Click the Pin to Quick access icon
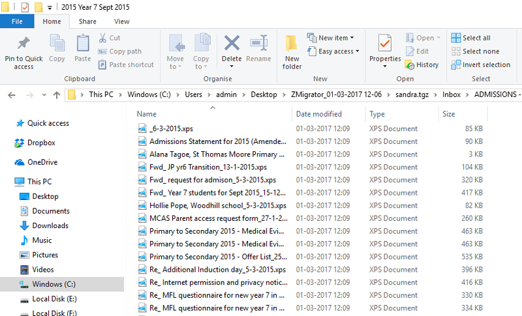The height and width of the screenshot is (316, 522). point(23,44)
